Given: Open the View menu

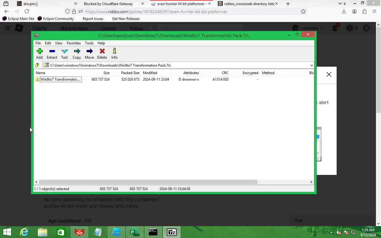Looking at the screenshot, I should click(59, 43).
